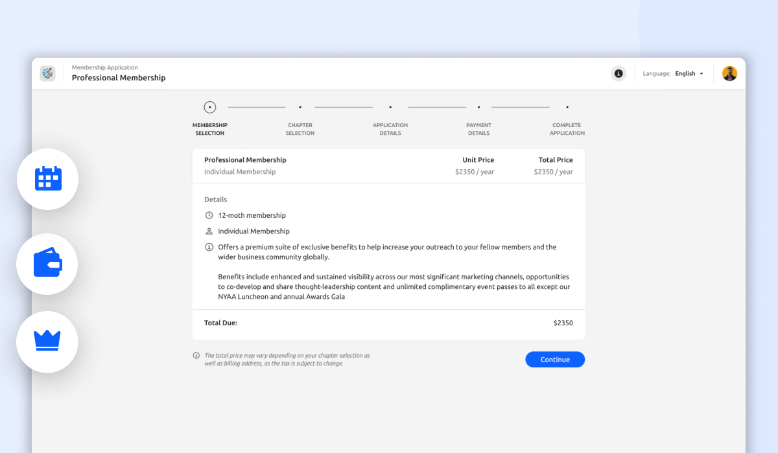Viewport: 778px width, 453px height.
Task: Open the user profile avatar
Action: (729, 74)
